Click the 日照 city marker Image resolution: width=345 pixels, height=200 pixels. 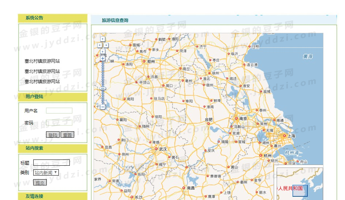point(249,47)
